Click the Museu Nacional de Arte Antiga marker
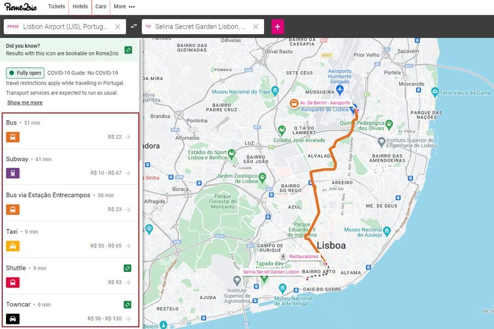Viewport: 494px width, 329px height. [x=283, y=288]
